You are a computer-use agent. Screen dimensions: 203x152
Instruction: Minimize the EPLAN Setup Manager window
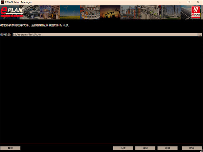click(180, 2)
